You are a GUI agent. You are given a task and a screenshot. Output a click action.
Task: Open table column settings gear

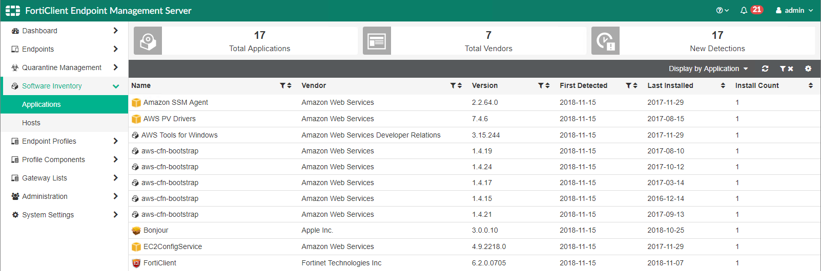(x=808, y=69)
